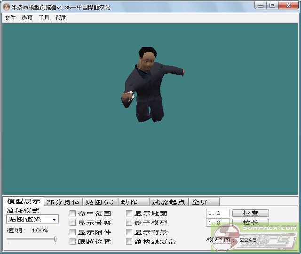Expand the 渲染模式 render mode dropdown
Image resolution: width=301 pixels, height=254 pixels.
pyautogui.click(x=55, y=219)
